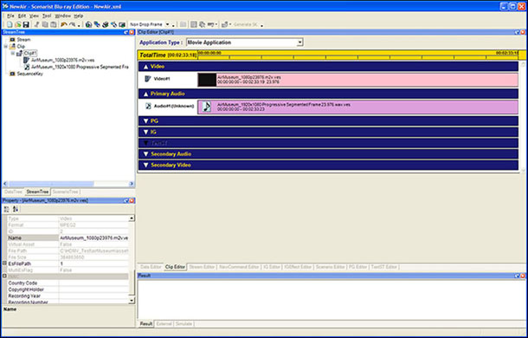Select AirMuseum_1080p23976.m2v.ves in StreamTree
This screenshot has height=338, width=528.
62,60
